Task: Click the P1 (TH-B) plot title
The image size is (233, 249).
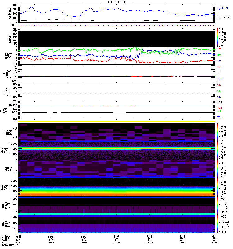Action: click(116, 2)
